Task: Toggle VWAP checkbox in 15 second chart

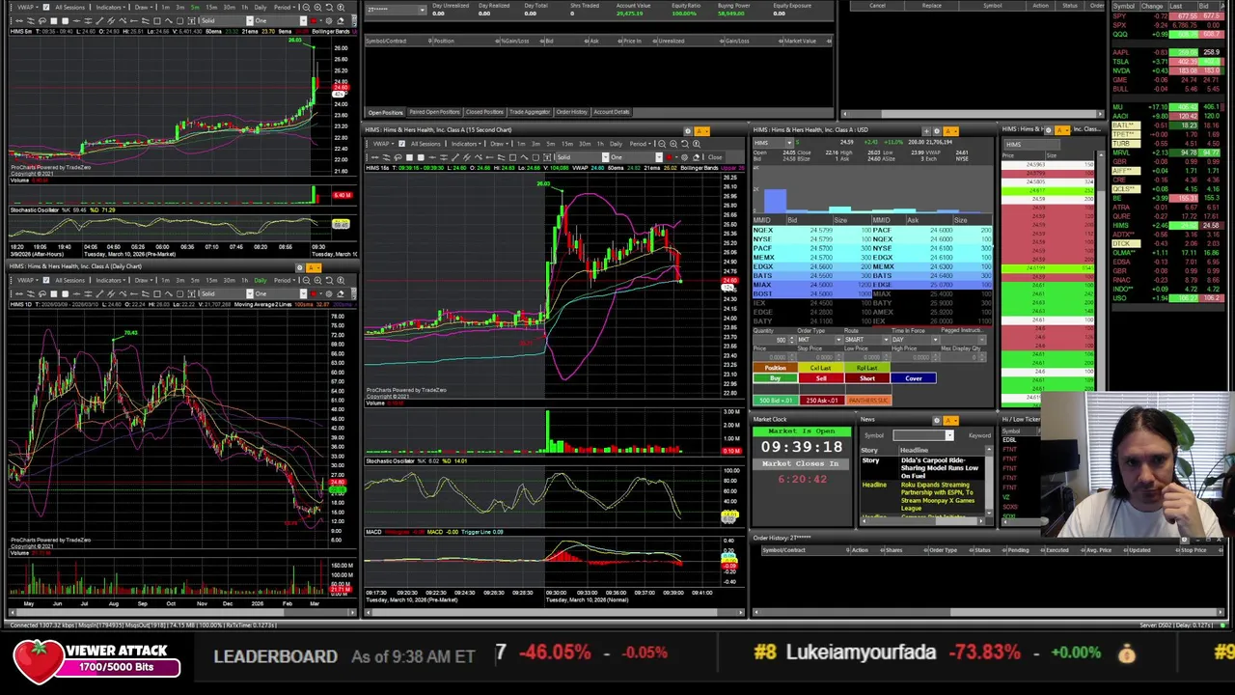Action: point(402,144)
